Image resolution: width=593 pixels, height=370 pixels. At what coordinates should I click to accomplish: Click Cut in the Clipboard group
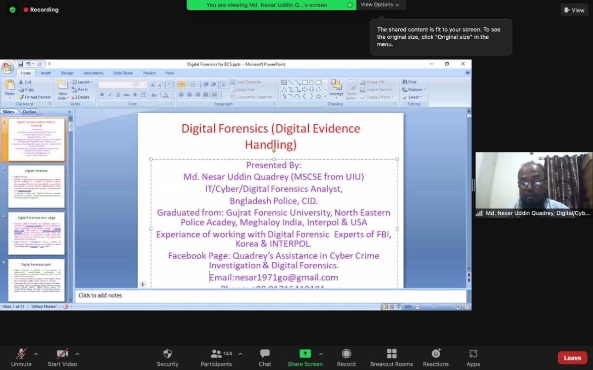(25, 82)
